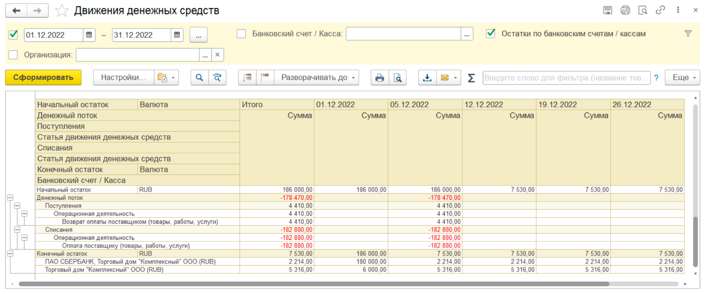Image resolution: width=709 pixels, height=294 pixels.
Task: Collapse the Денежный поток tree group
Action: (x=10, y=197)
